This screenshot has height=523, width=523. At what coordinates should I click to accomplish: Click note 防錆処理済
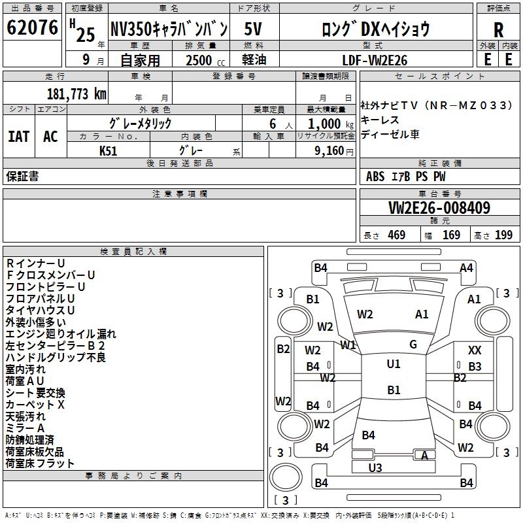(30, 440)
